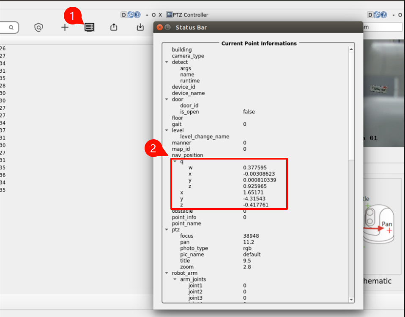The height and width of the screenshot is (317, 405).
Task: Collapse the arm_joints subtree
Action: [175, 279]
